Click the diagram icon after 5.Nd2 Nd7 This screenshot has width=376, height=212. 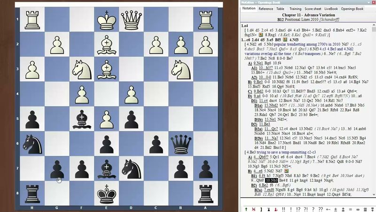pos(286,171)
